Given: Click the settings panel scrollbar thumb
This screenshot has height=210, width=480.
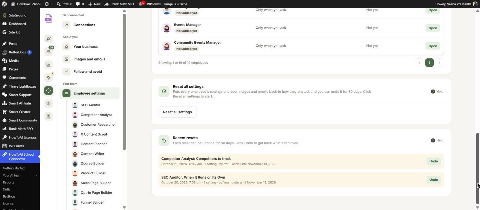Looking at the screenshot, I should [124, 82].
